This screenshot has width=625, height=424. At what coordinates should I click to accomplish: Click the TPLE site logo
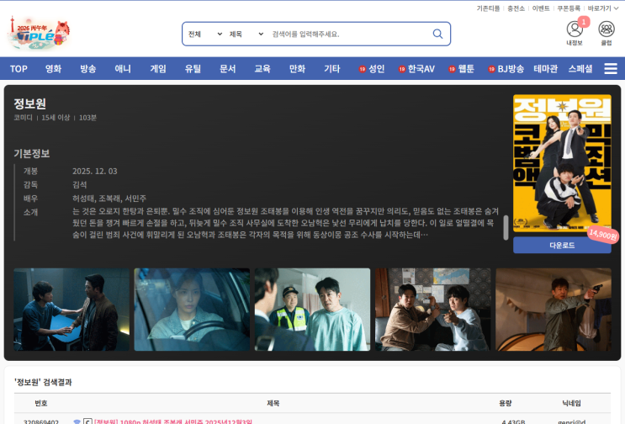39,33
